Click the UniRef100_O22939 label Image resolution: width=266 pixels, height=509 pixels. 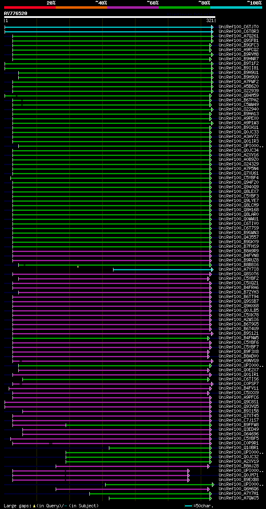(239, 91)
